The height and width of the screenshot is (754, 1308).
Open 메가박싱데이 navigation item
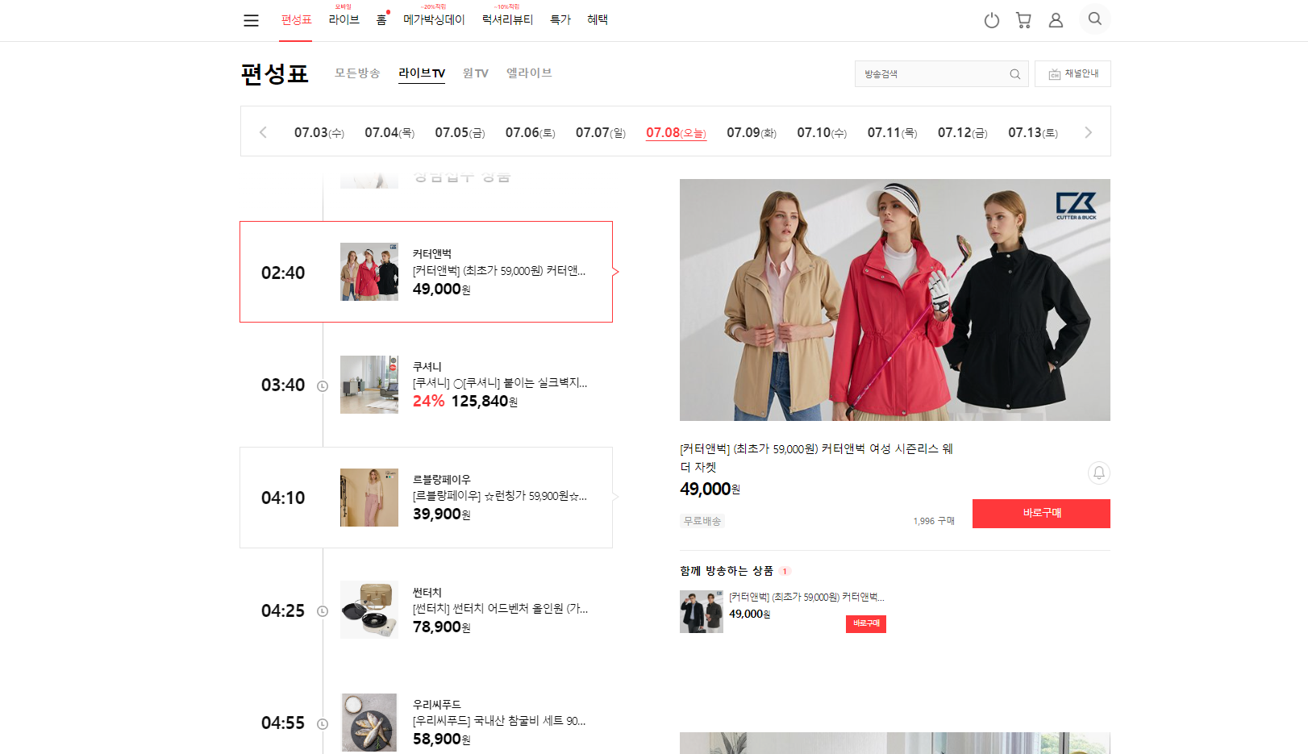tap(434, 19)
